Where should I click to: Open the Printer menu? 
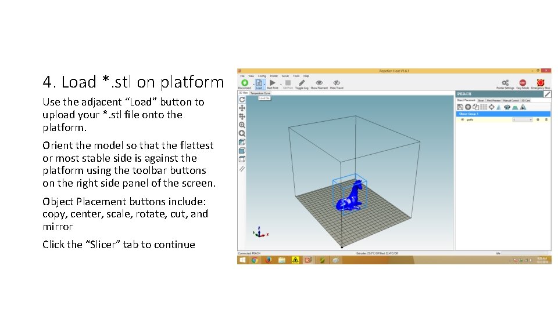[274, 76]
